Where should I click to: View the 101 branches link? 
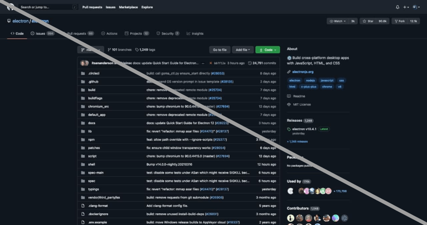(120, 50)
